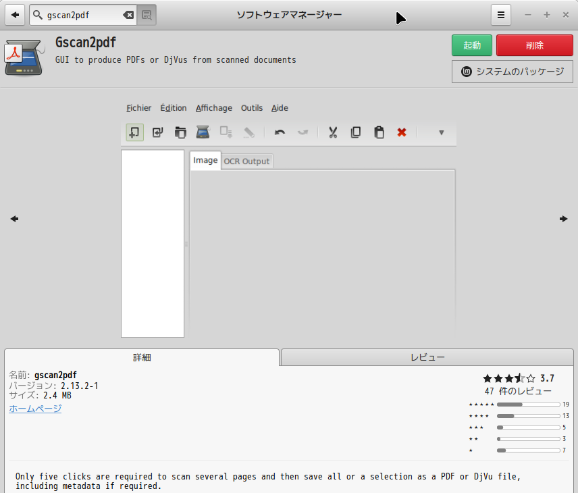Open the ホームページ link
The width and height of the screenshot is (578, 493).
coord(35,409)
